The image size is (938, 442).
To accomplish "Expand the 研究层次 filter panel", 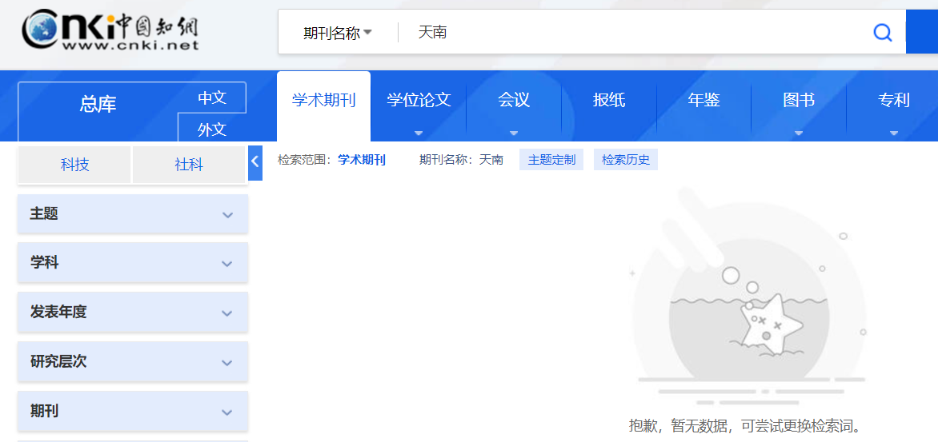I will coord(133,362).
